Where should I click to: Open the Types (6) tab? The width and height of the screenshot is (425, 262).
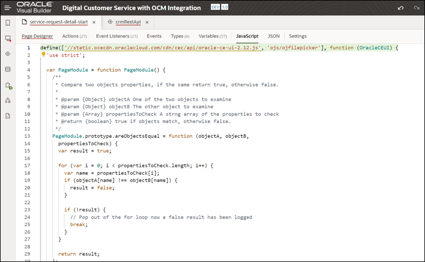coord(180,36)
